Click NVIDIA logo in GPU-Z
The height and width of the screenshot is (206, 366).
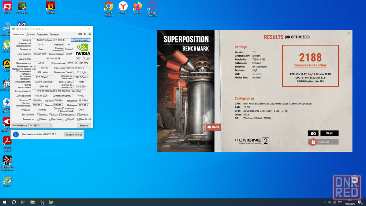[83, 49]
